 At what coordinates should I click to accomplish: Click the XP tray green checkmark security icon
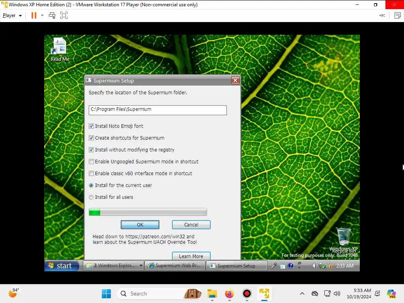pyautogui.click(x=323, y=266)
